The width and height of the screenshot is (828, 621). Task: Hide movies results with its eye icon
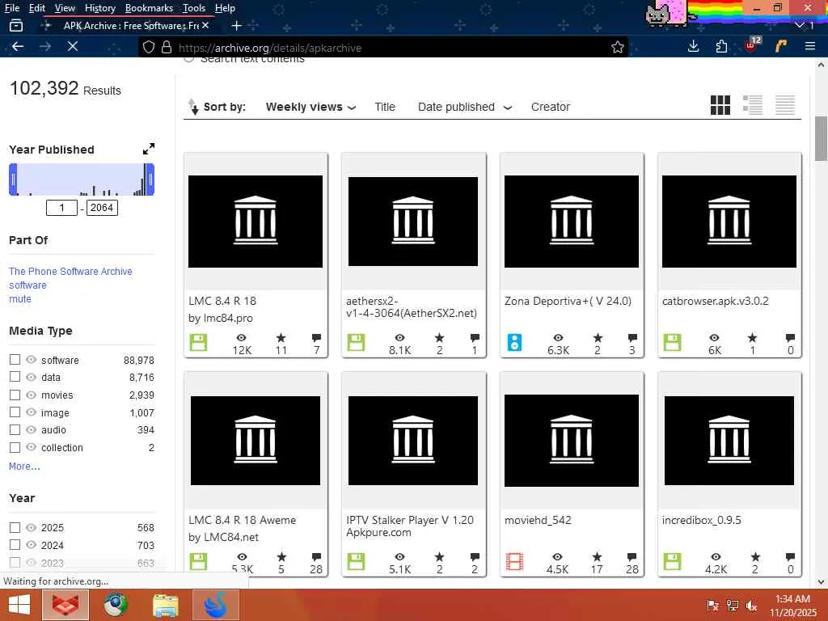32,395
